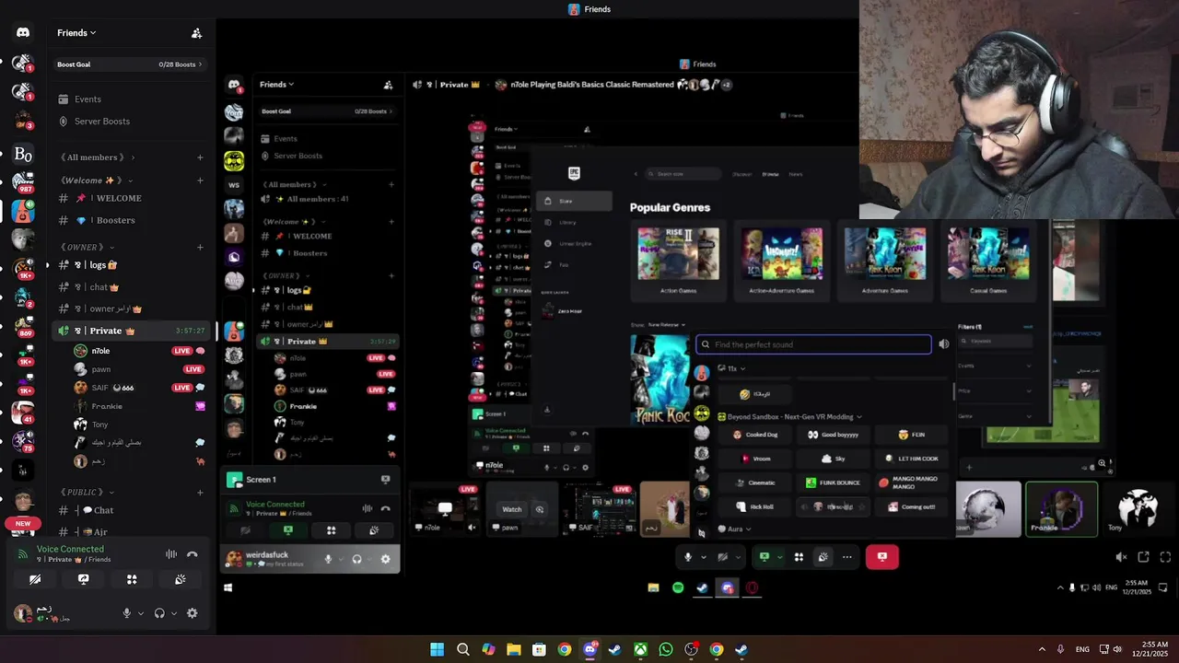The image size is (1179, 663).
Task: Click the soundboard list scrollbar
Action: tap(953, 391)
